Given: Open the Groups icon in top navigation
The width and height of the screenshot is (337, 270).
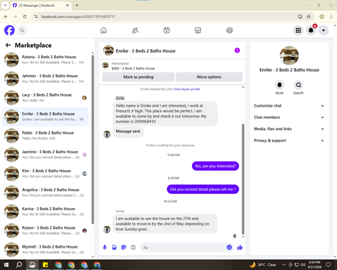Looking at the screenshot, I should tap(229, 30).
